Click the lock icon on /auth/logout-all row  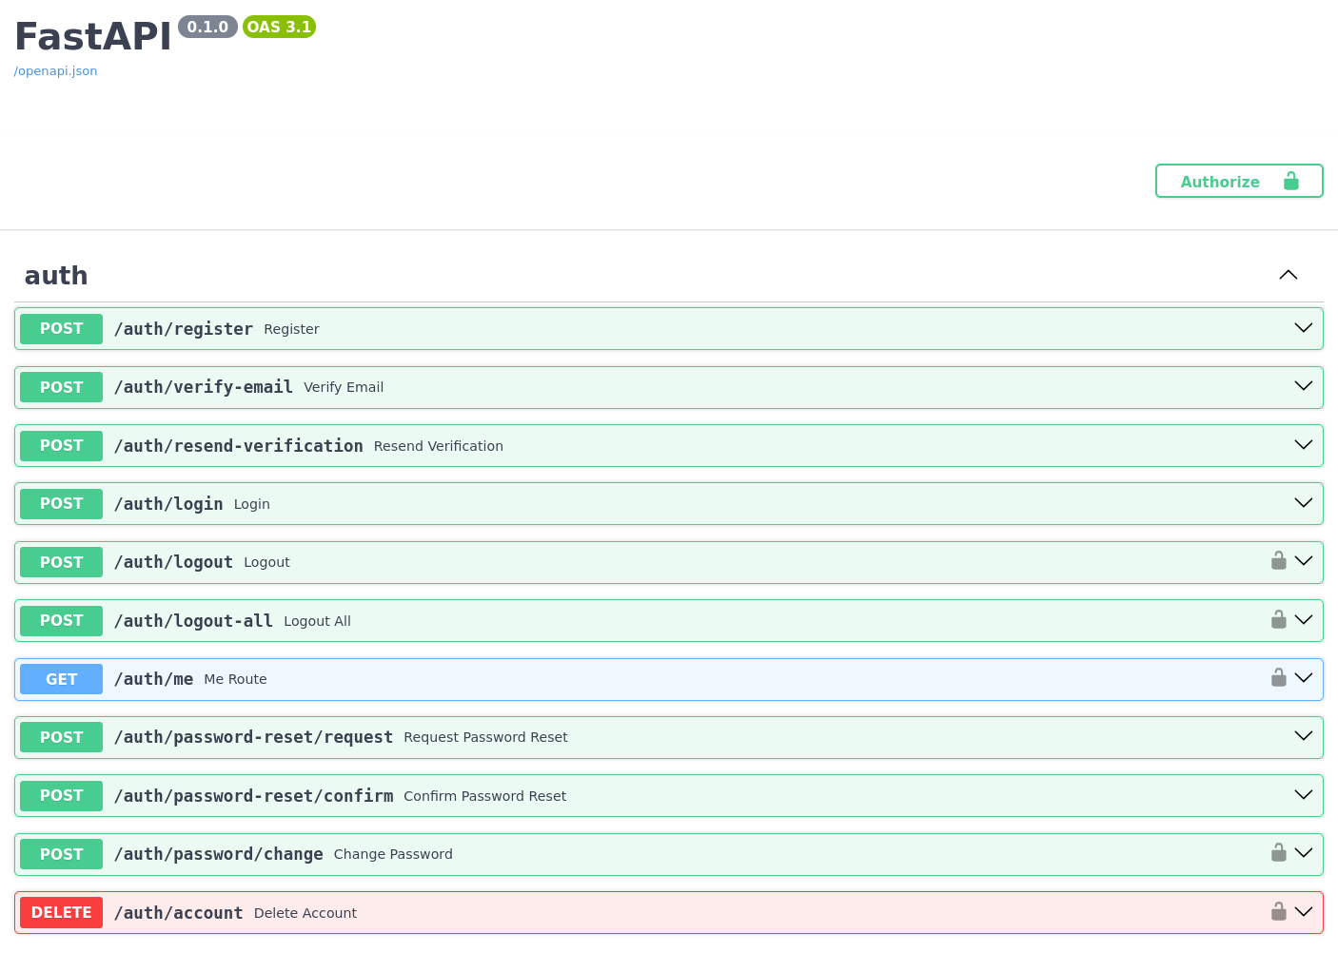[1279, 619]
